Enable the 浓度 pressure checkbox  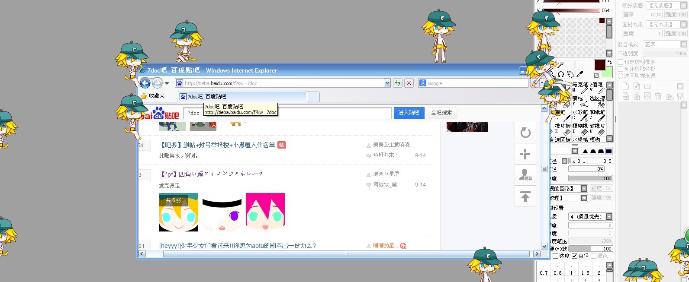(556, 256)
